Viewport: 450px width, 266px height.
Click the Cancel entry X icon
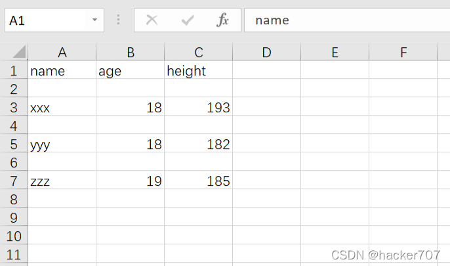click(152, 20)
